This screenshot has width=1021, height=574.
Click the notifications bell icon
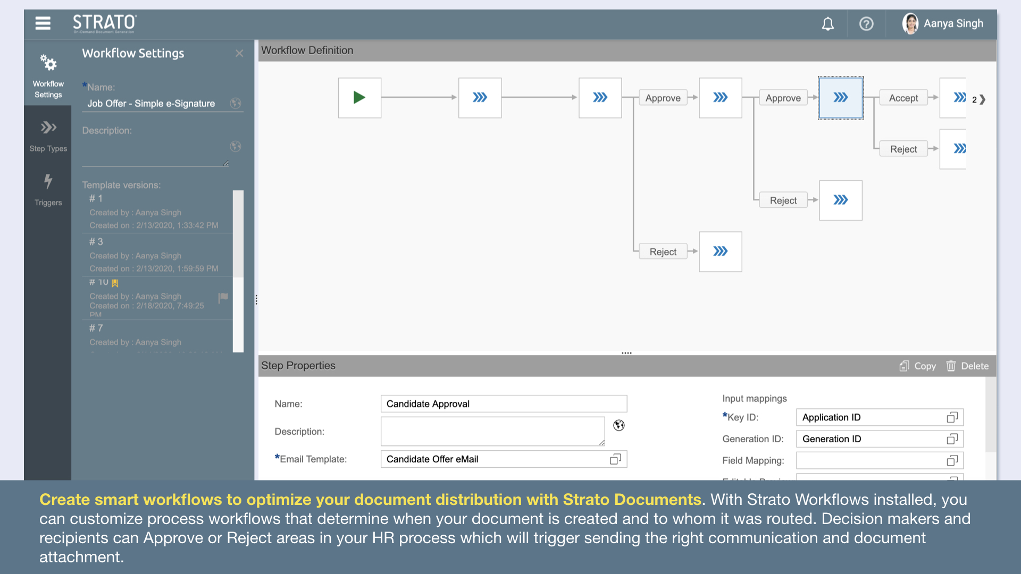[827, 24]
